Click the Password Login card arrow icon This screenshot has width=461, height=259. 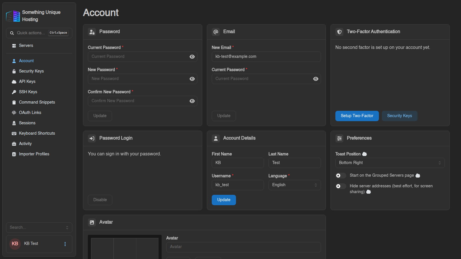click(92, 138)
